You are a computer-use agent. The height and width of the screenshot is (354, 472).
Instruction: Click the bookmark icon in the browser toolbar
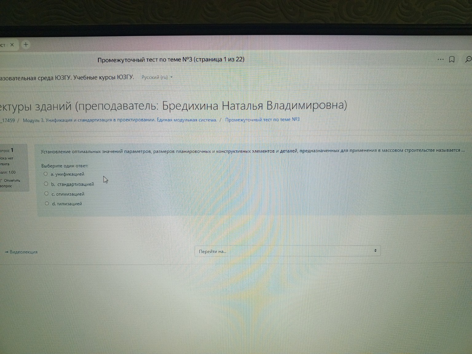(452, 60)
